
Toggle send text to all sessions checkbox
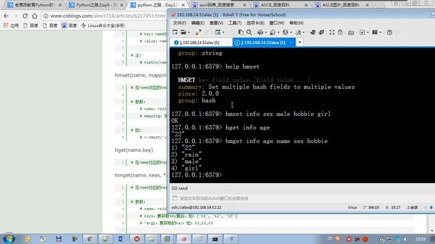point(175,199)
